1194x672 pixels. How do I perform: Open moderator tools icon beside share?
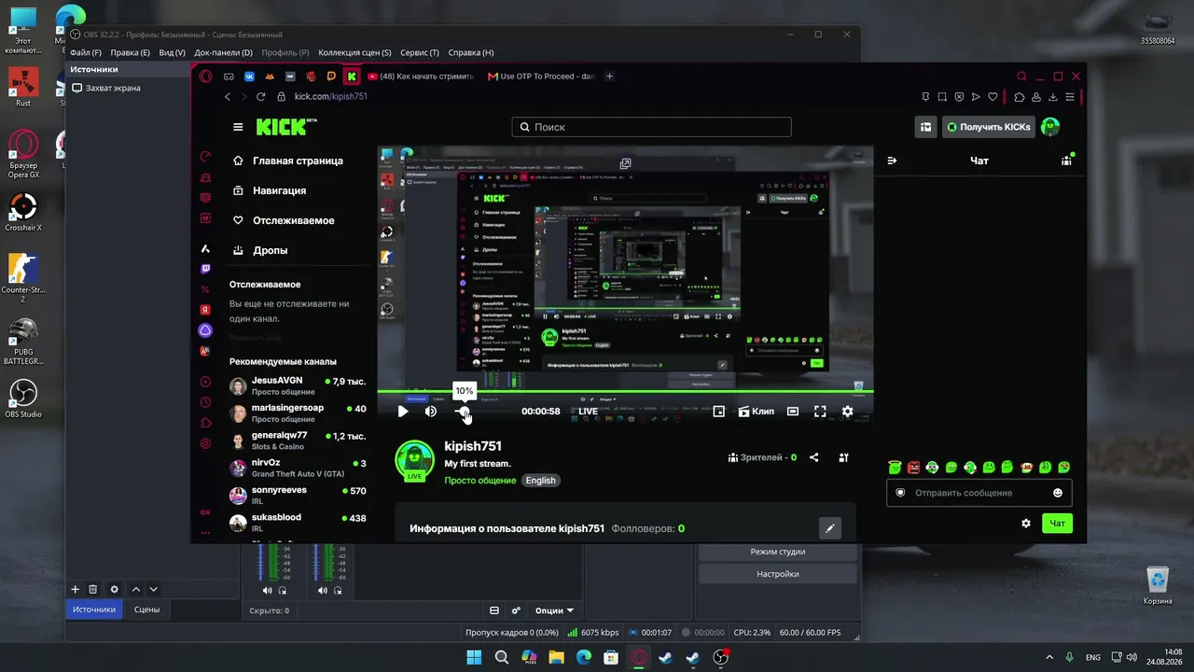(843, 457)
